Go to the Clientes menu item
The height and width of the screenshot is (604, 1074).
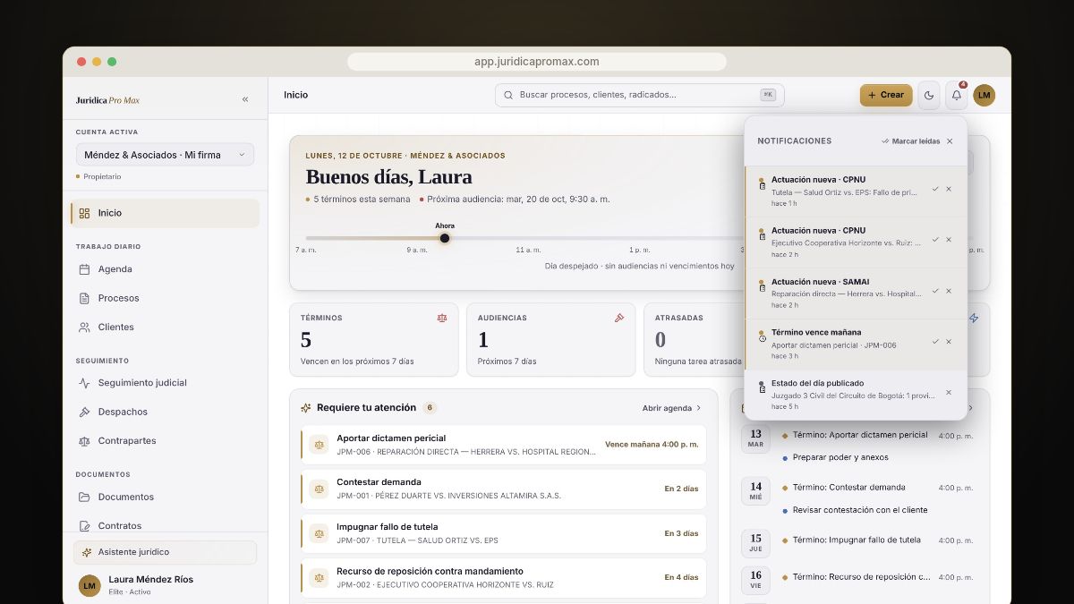(165, 328)
